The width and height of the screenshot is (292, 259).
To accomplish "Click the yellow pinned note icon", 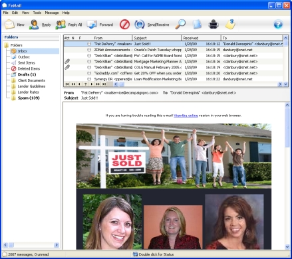I will (x=230, y=24).
